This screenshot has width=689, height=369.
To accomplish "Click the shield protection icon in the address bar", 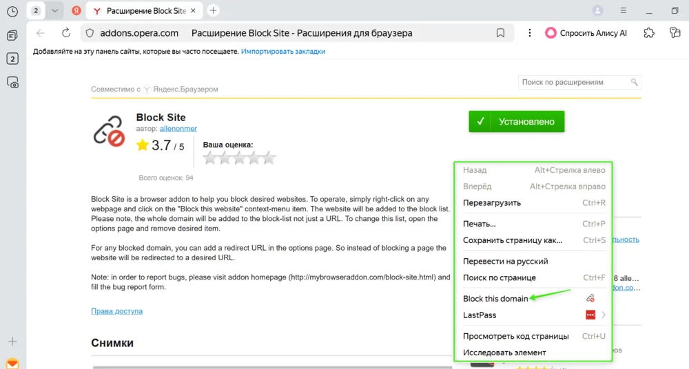I will pos(90,33).
